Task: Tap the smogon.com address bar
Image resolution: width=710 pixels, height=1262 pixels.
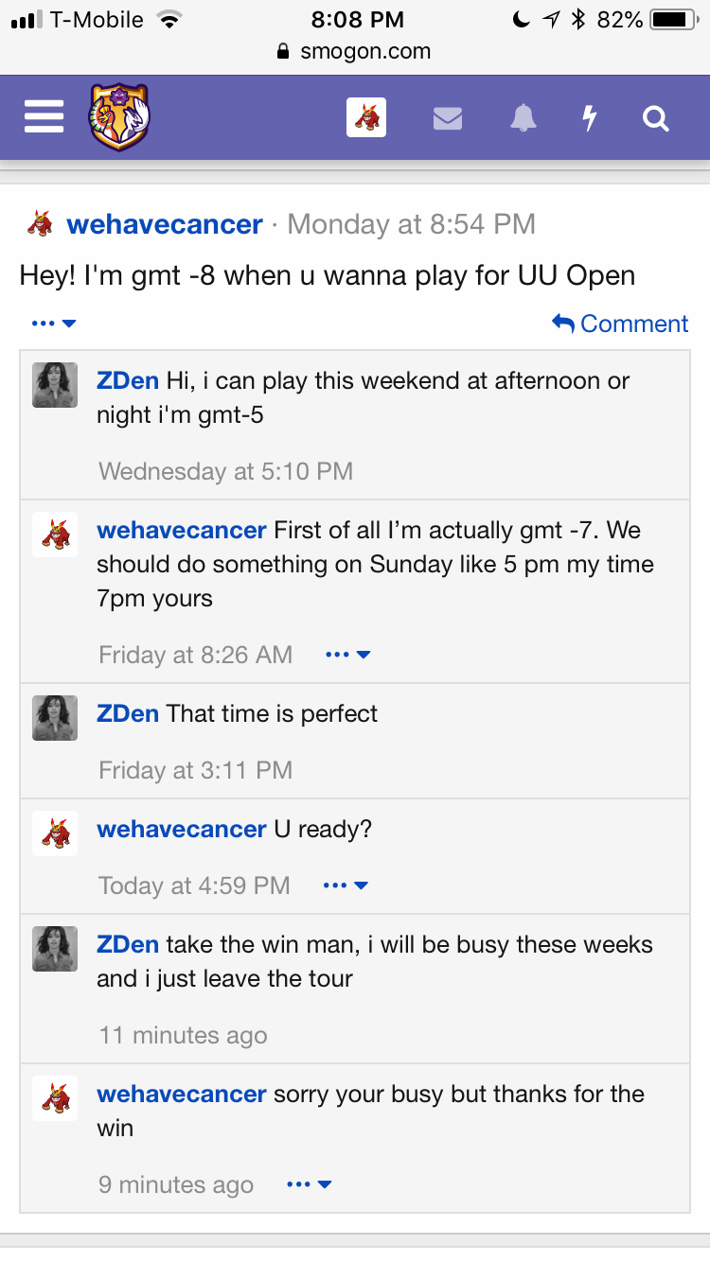Action: coord(355,52)
